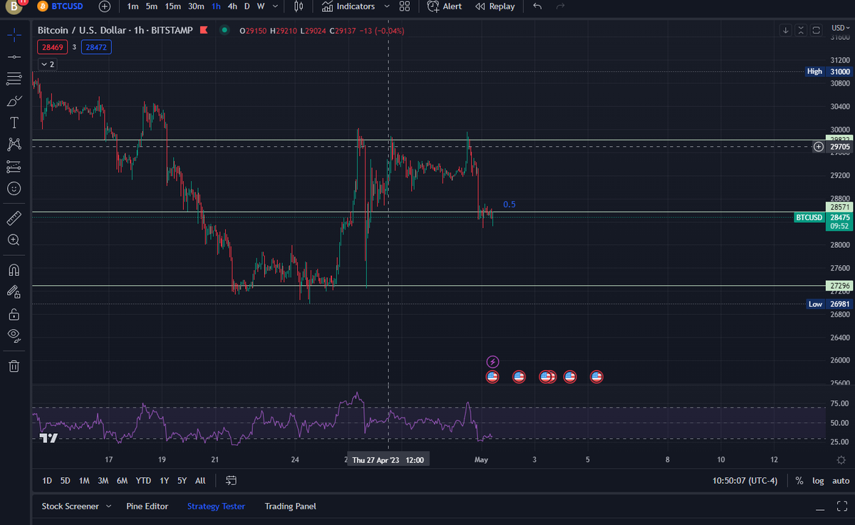Open the emoji icons tool

pyautogui.click(x=14, y=189)
